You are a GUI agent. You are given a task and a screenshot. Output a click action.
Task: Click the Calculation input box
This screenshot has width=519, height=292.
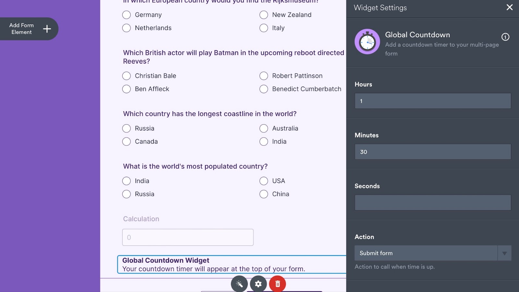click(x=187, y=237)
